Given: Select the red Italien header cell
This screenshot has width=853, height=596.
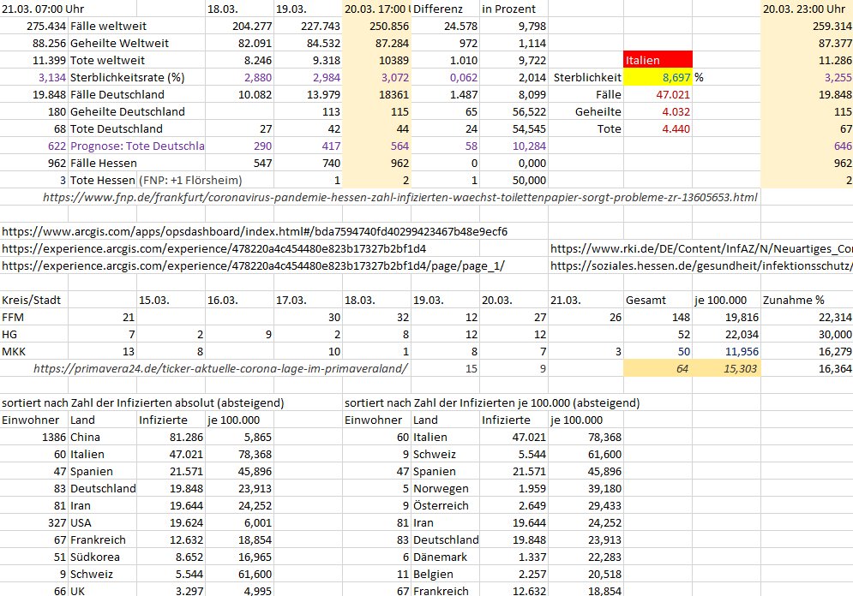Looking at the screenshot, I should coord(658,60).
